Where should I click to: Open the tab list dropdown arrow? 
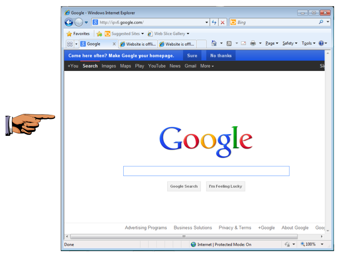click(x=76, y=44)
